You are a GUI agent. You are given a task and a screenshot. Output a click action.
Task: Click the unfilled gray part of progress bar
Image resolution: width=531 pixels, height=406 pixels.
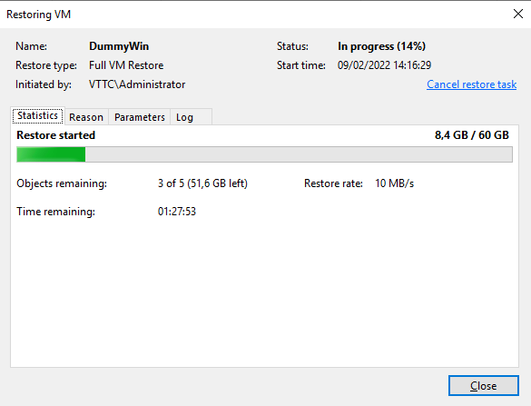[299, 154]
